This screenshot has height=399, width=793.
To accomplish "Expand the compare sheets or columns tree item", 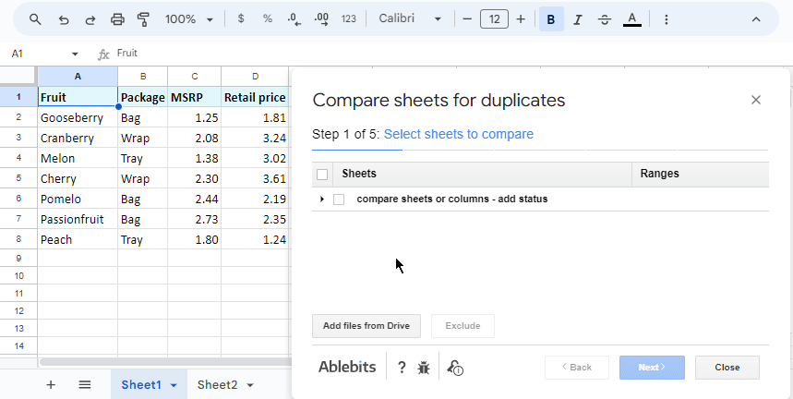I will (321, 199).
